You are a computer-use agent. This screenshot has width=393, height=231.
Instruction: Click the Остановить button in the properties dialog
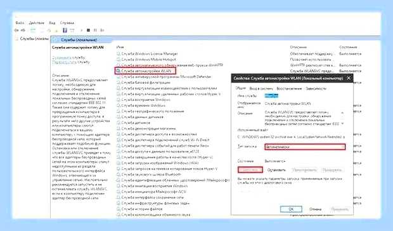click(276, 170)
